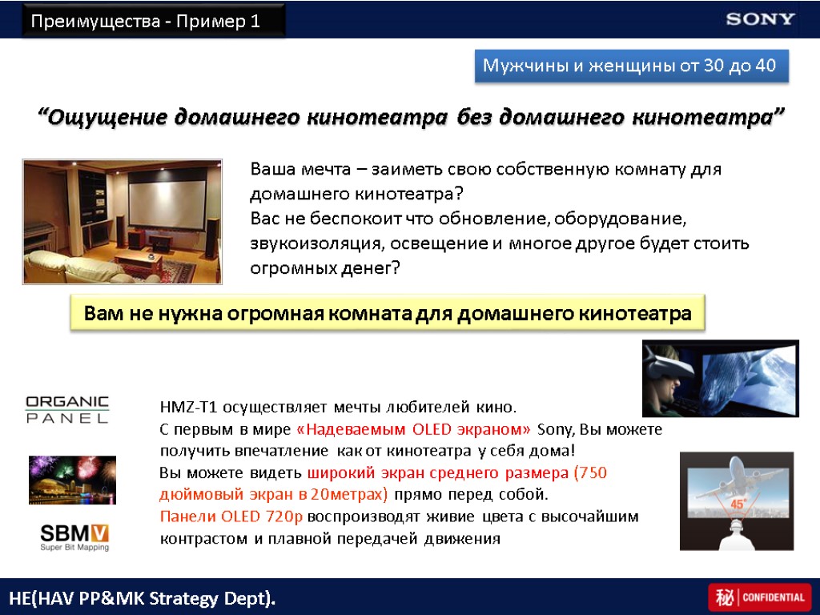Image resolution: width=820 pixels, height=615 pixels.
Task: Click the head-mounted display viewer image
Action: click(x=720, y=378)
